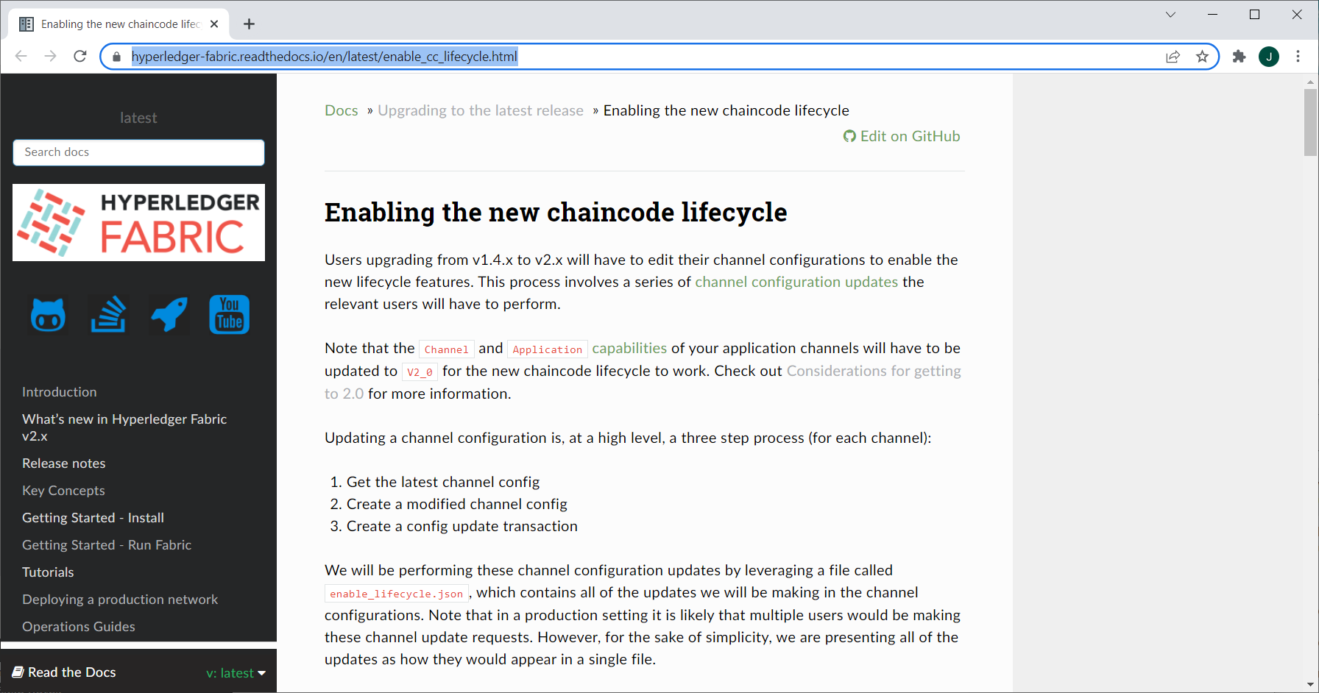Open the tab search chevron
Image resolution: width=1319 pixels, height=693 pixels.
(x=1170, y=15)
